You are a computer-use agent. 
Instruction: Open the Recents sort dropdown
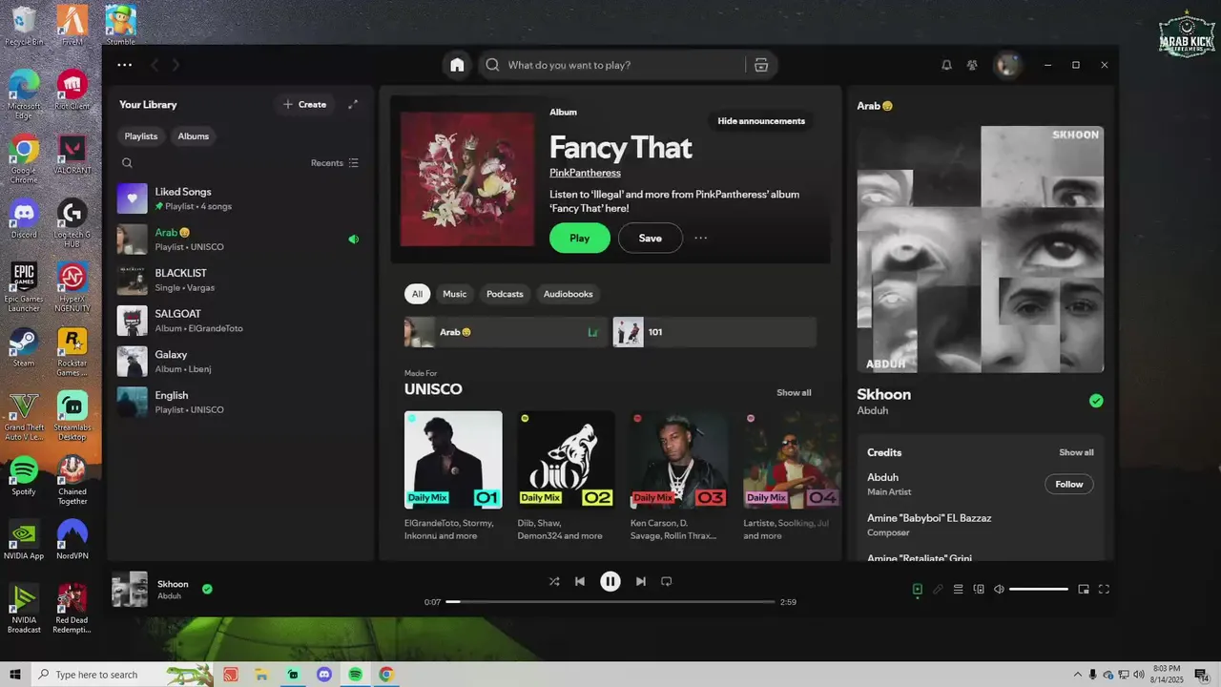[x=335, y=163]
